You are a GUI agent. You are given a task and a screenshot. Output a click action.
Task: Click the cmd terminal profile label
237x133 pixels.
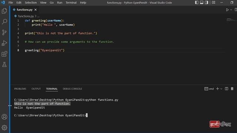(x=209, y=89)
